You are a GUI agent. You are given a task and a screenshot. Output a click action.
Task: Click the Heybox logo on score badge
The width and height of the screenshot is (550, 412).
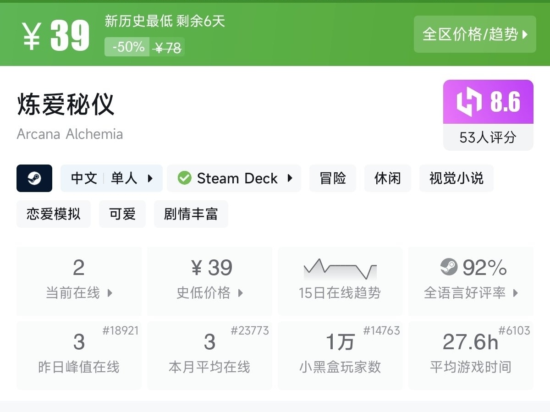469,101
